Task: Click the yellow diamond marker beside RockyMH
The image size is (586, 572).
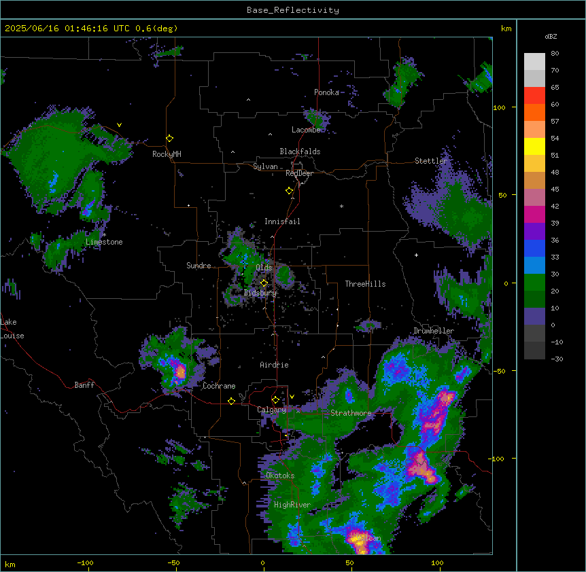Action: (169, 139)
